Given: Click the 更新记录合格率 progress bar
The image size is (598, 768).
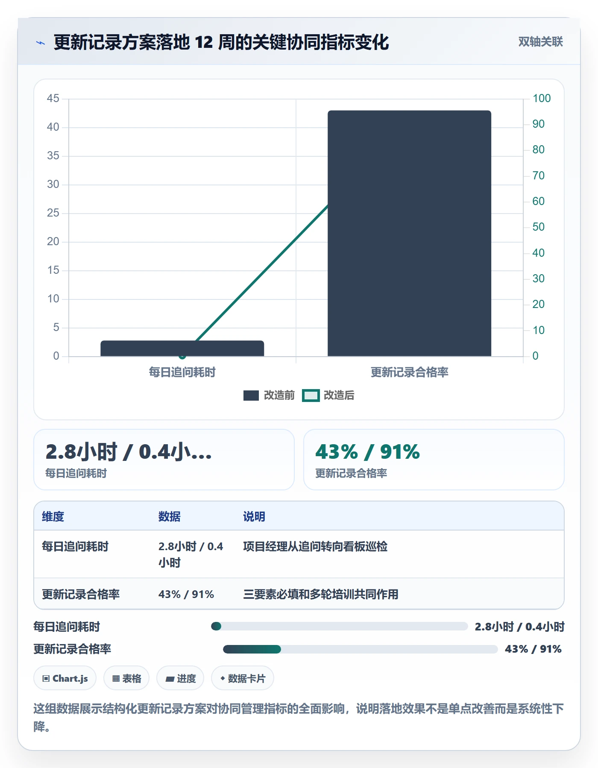Looking at the screenshot, I should pyautogui.click(x=361, y=649).
